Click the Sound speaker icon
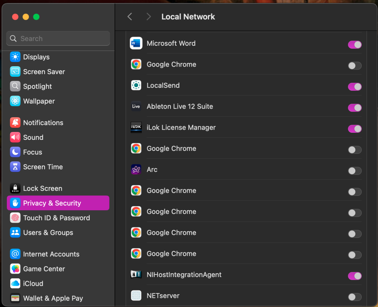 15,137
